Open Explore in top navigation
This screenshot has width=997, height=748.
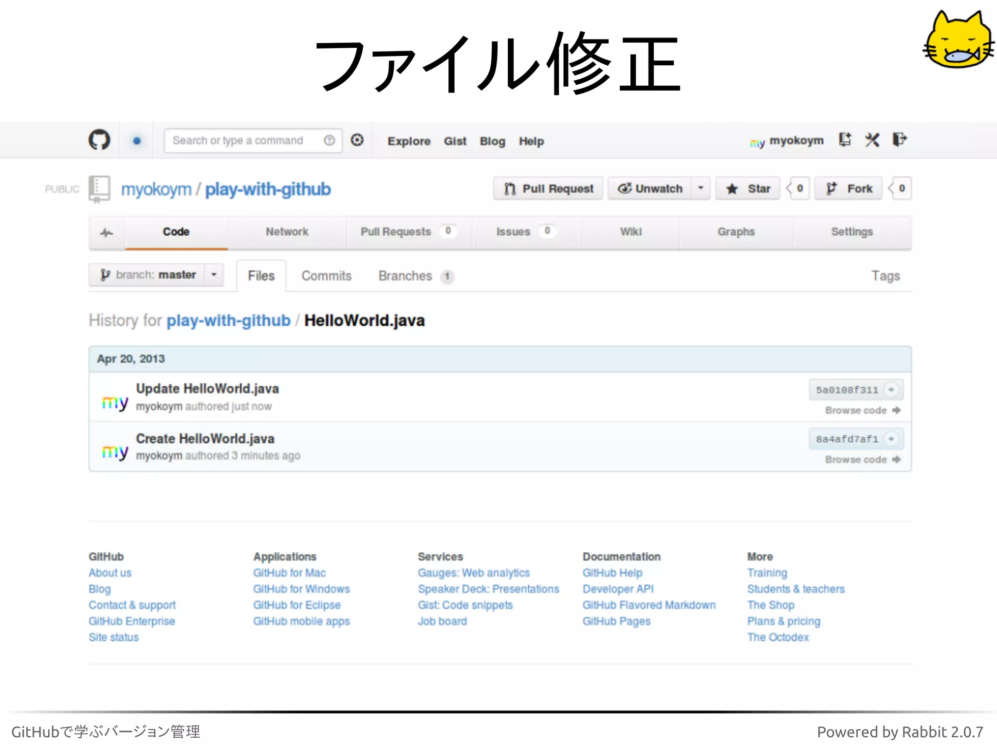pos(409,141)
